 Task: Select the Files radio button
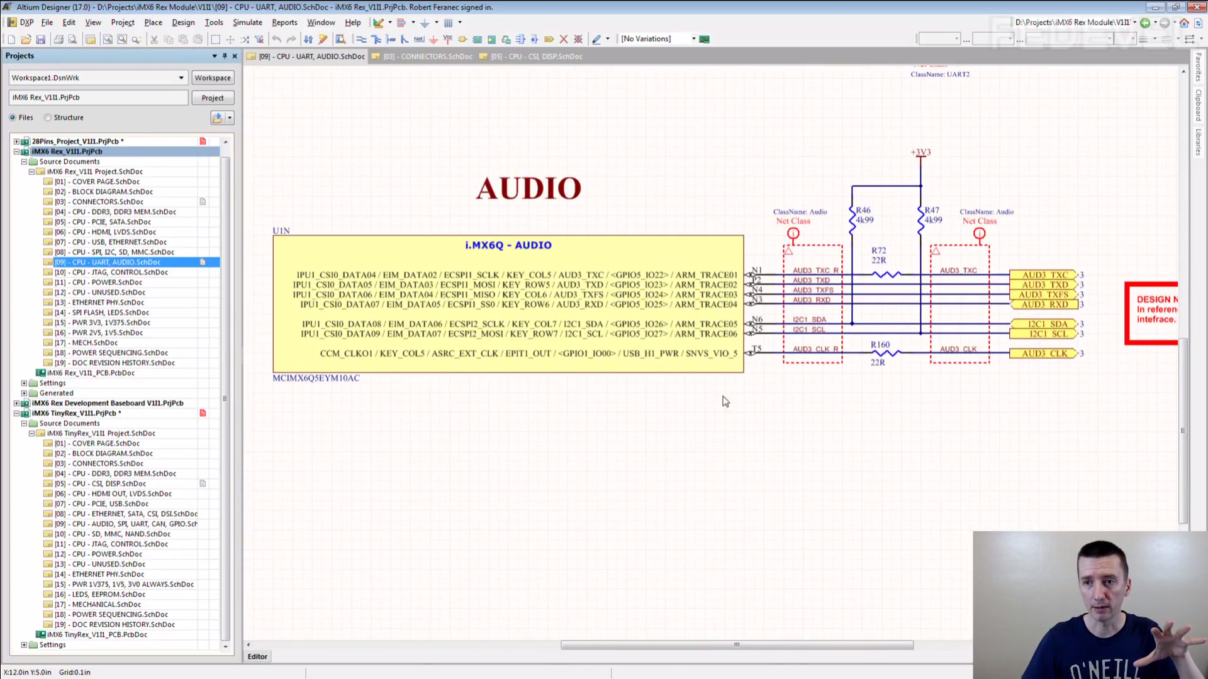13,118
